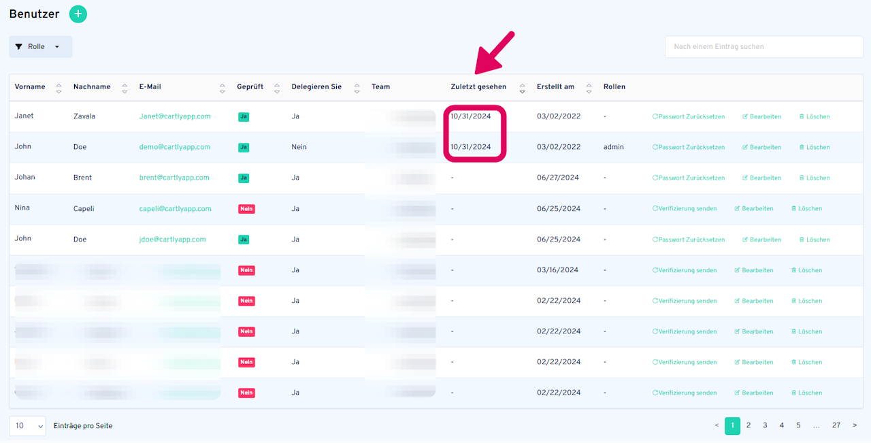Click Bearbeiten in the 03/16/2024 row
The image size is (871, 443).
(x=754, y=270)
